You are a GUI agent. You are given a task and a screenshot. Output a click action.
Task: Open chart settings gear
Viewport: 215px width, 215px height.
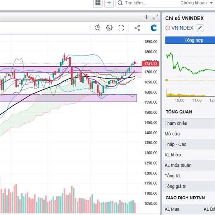(x=109, y=28)
